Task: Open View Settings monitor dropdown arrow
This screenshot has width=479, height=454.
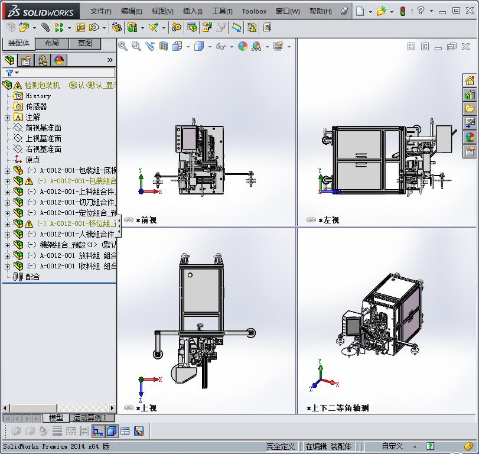Action: (289, 47)
